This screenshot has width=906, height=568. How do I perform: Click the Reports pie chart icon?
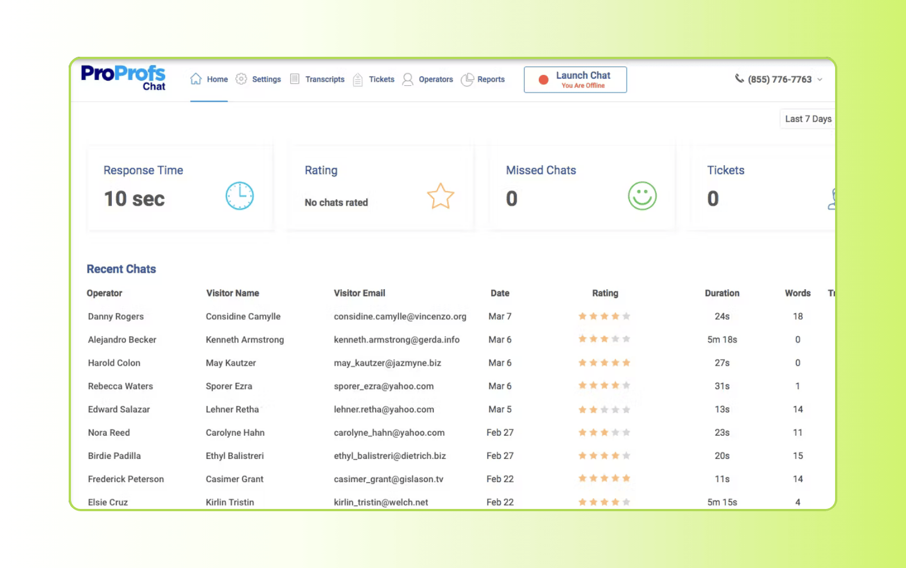tap(467, 80)
